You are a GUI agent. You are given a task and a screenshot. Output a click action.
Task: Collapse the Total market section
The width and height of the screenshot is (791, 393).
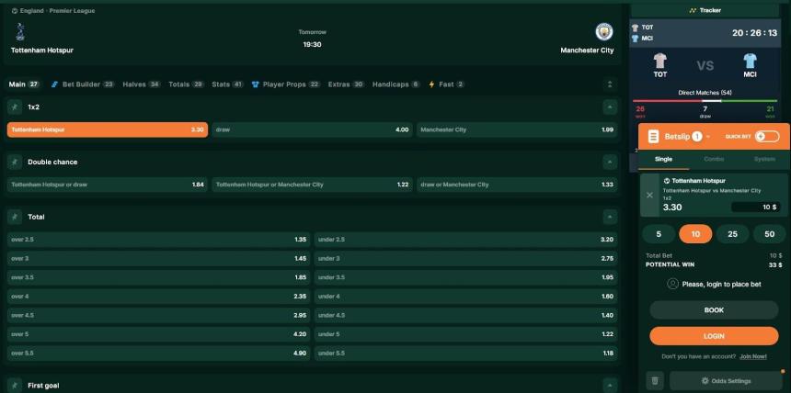click(610, 217)
